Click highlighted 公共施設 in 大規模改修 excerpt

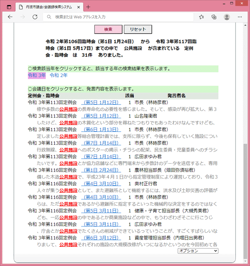pos(68,245)
